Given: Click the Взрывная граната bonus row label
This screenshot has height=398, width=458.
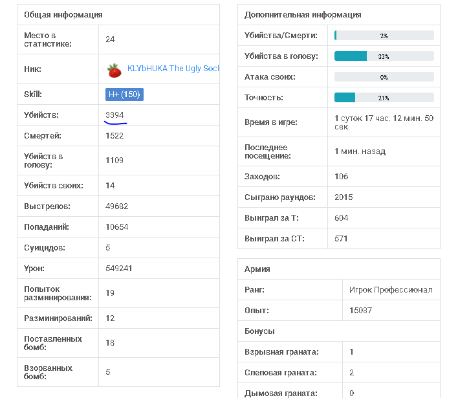Looking at the screenshot, I should tap(280, 352).
